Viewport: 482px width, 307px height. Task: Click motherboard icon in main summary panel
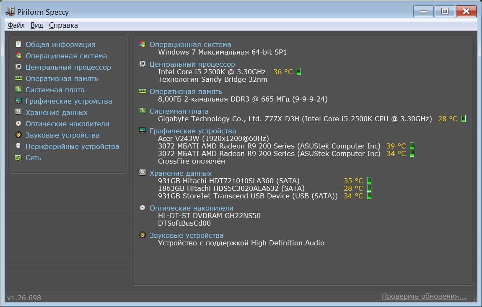(x=143, y=111)
